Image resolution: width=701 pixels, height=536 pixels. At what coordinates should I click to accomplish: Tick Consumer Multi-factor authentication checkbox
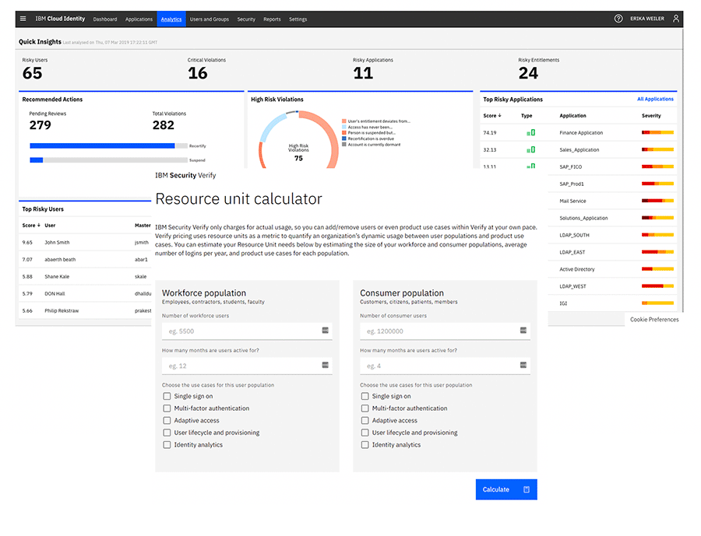[365, 408]
